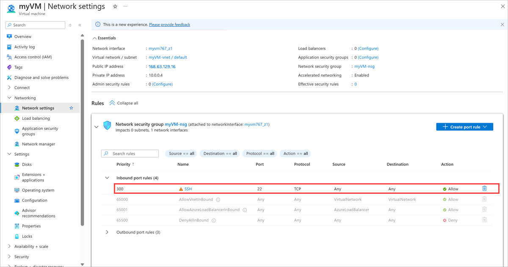
Task: Collapse the sidebar with the double chevron
Action: [x=80, y=25]
